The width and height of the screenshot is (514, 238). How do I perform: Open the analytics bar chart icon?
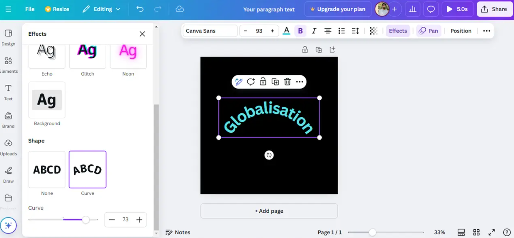click(x=412, y=9)
